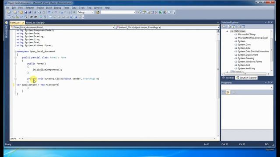Screen dimensions: 280x157
Task: Collapse the Form1.cs tree node
Action: coord(227,72)
